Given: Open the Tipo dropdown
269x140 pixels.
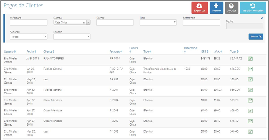Looking at the screenshot, I should pos(158,22).
